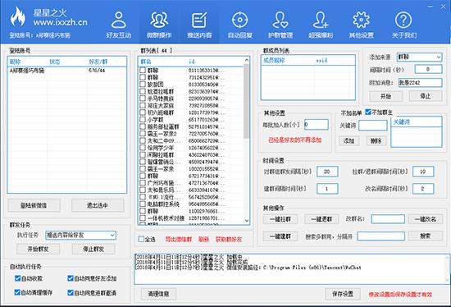Open the 微群操作 group operations section

(159, 25)
